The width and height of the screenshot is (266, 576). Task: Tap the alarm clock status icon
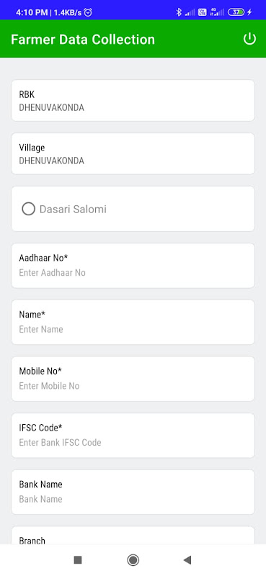tap(88, 12)
